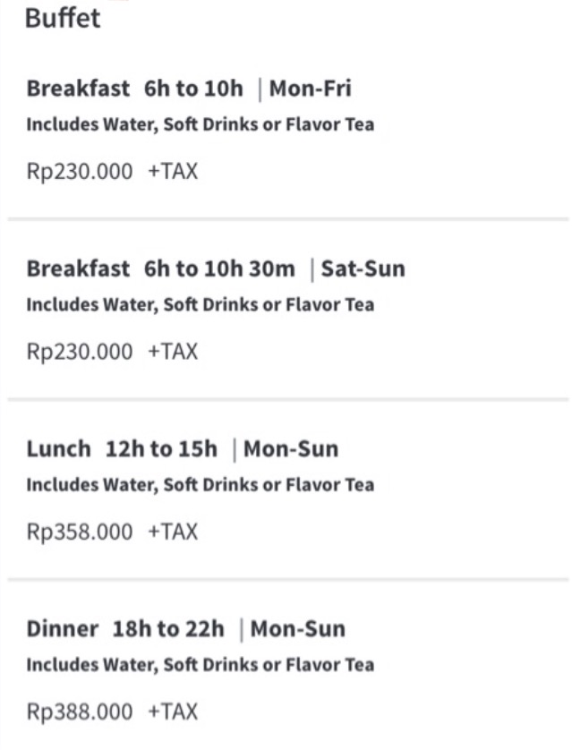Click the Rp358.000 lunch price

[x=80, y=533]
